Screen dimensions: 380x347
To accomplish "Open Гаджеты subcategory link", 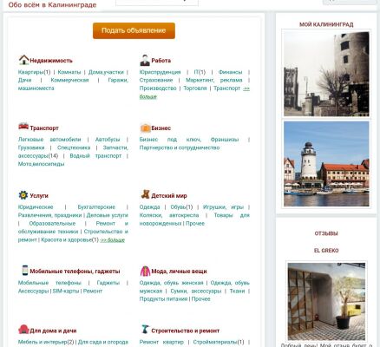I will 108,283.
